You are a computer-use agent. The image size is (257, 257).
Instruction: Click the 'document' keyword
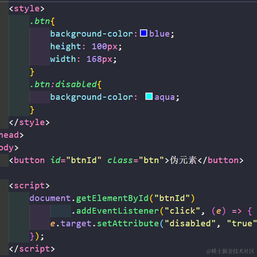point(50,198)
